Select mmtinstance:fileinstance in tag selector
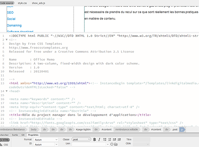Viewport: 199px width, 147px height. point(13,130)
